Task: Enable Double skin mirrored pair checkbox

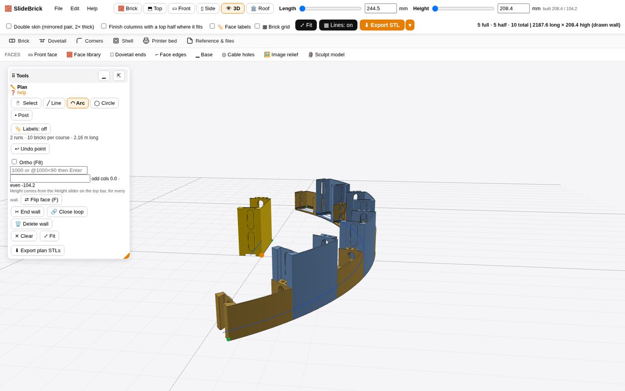Action: (x=9, y=26)
